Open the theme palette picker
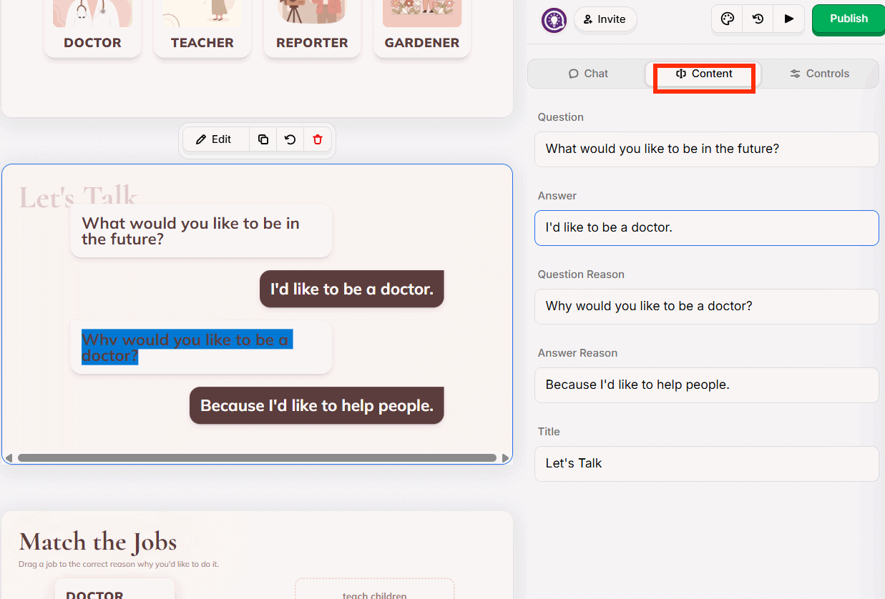885x599 pixels. 727,19
